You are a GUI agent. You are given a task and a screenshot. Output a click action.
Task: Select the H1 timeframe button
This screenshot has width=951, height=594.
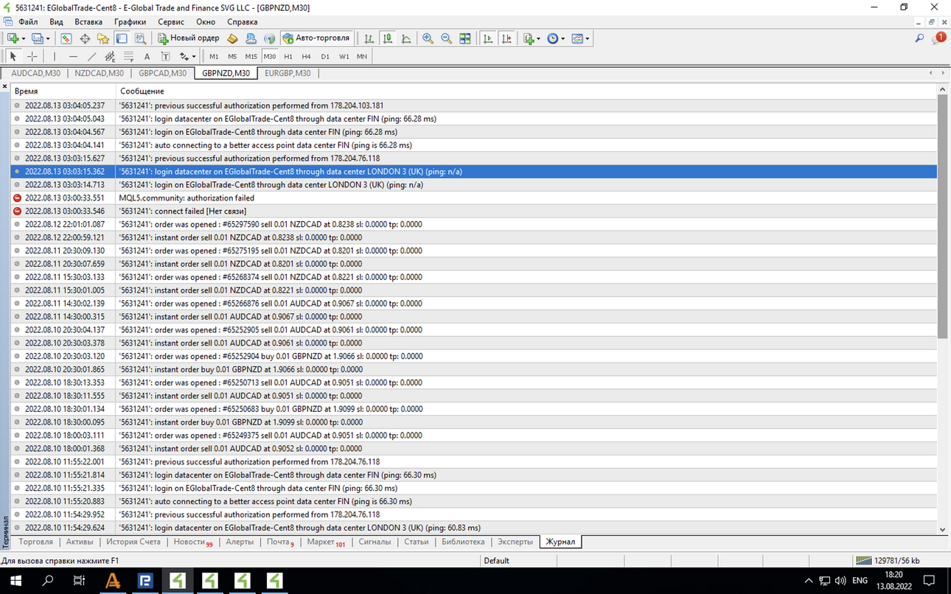[x=288, y=56]
